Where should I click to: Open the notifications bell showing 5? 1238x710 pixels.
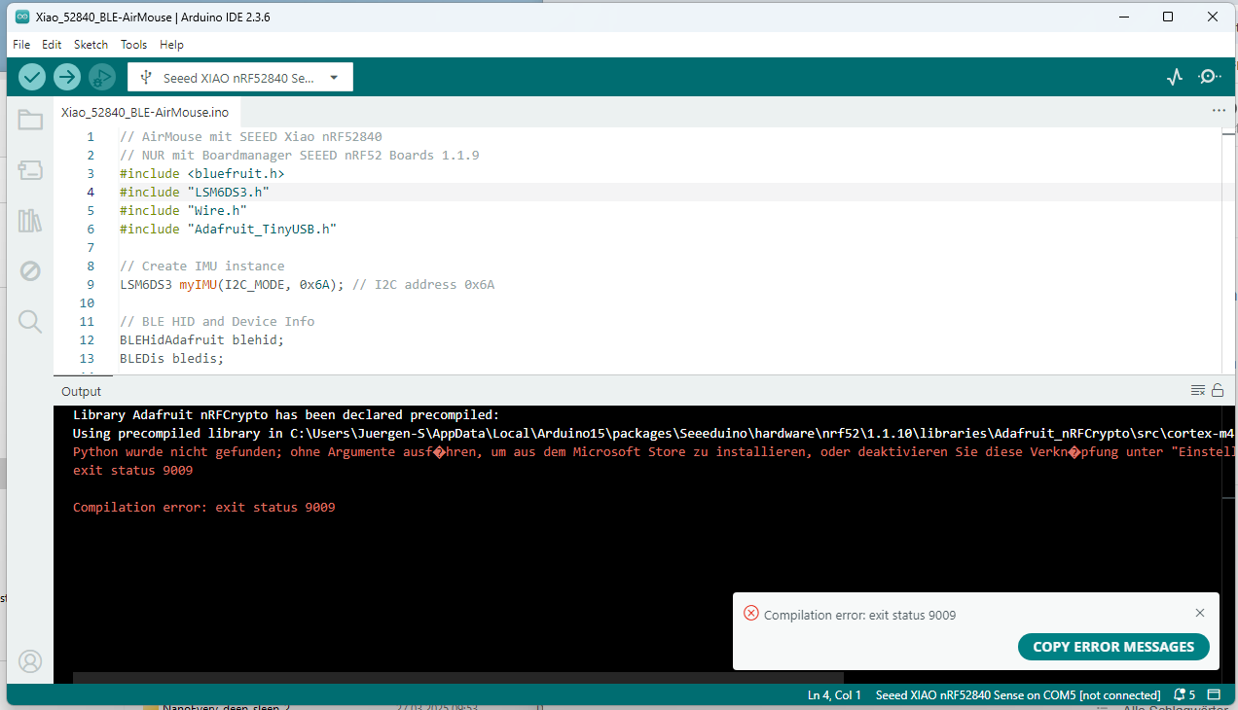pos(1184,695)
